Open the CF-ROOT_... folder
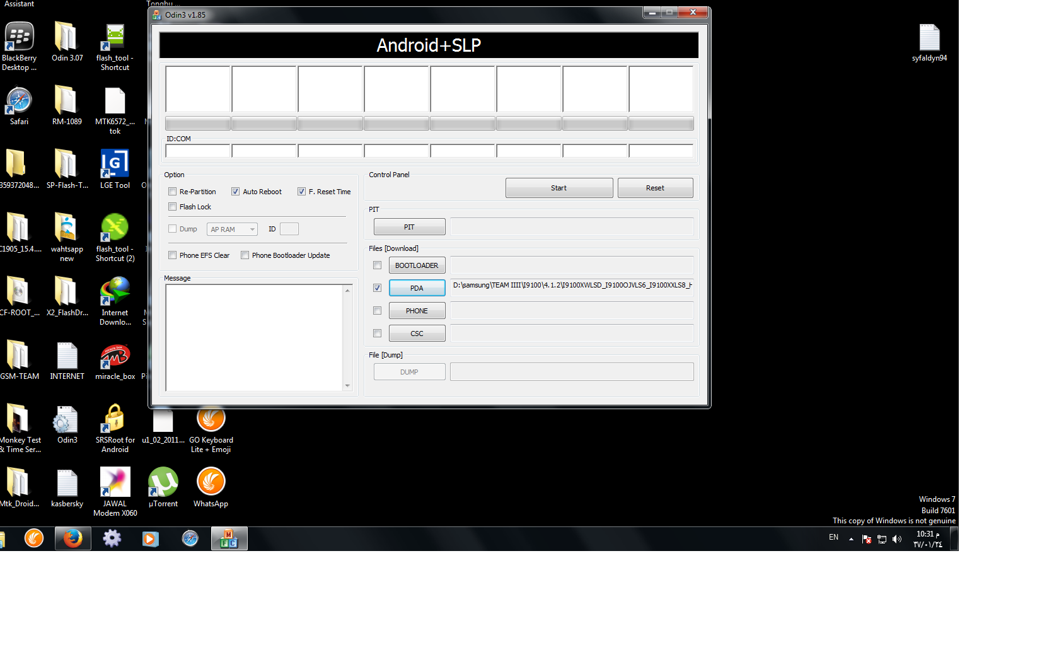This screenshot has height=662, width=1059. coord(19,296)
